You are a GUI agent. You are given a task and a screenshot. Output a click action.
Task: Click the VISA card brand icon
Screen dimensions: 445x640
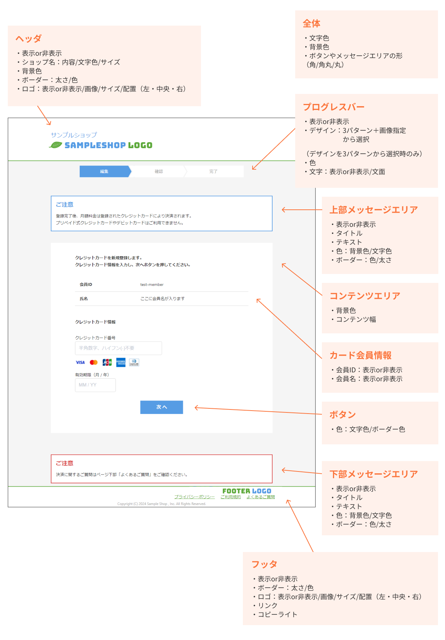point(80,362)
